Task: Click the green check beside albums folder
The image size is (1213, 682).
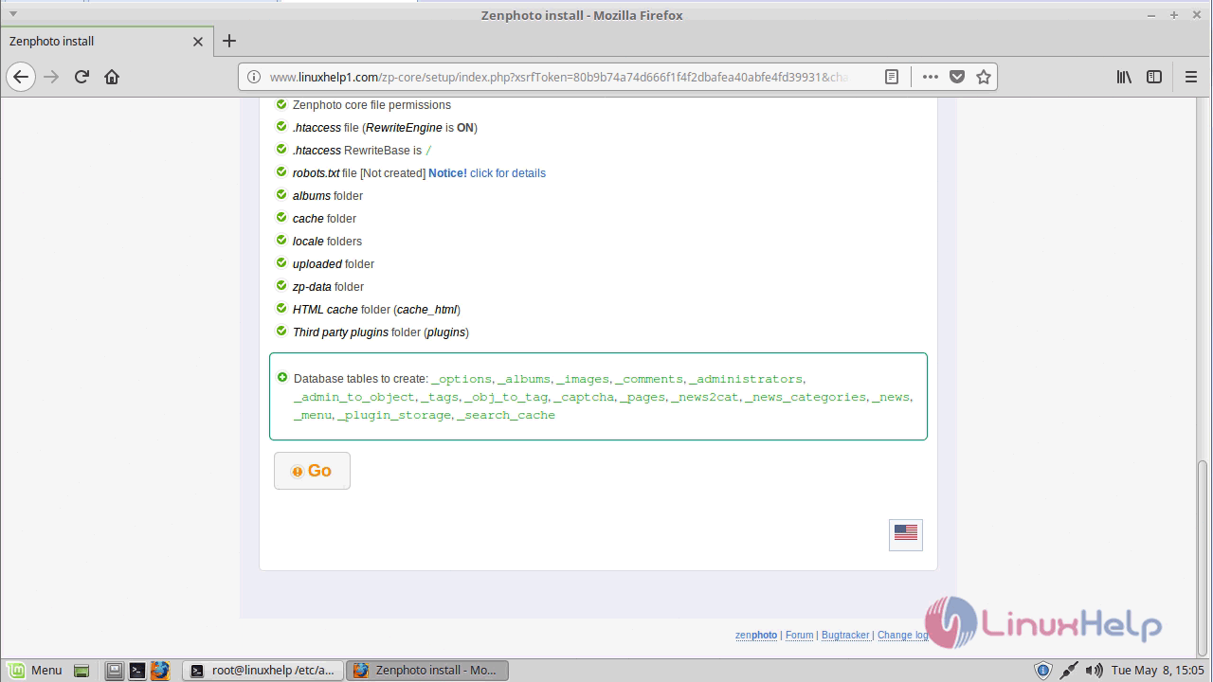Action: [281, 195]
